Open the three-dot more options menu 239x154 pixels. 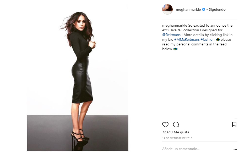235,149
